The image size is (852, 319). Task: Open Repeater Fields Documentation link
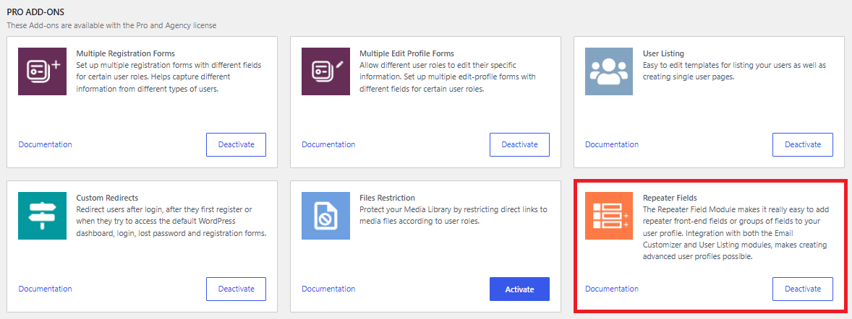point(612,289)
